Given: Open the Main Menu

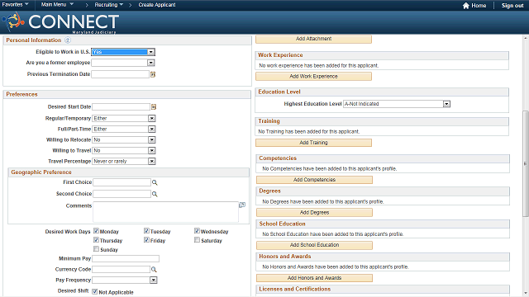Looking at the screenshot, I should click(57, 4).
